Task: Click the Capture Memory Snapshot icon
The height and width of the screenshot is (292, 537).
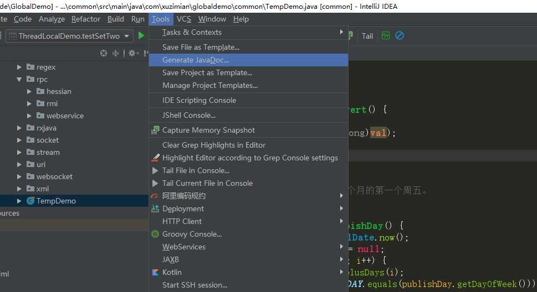Action: 156,130
